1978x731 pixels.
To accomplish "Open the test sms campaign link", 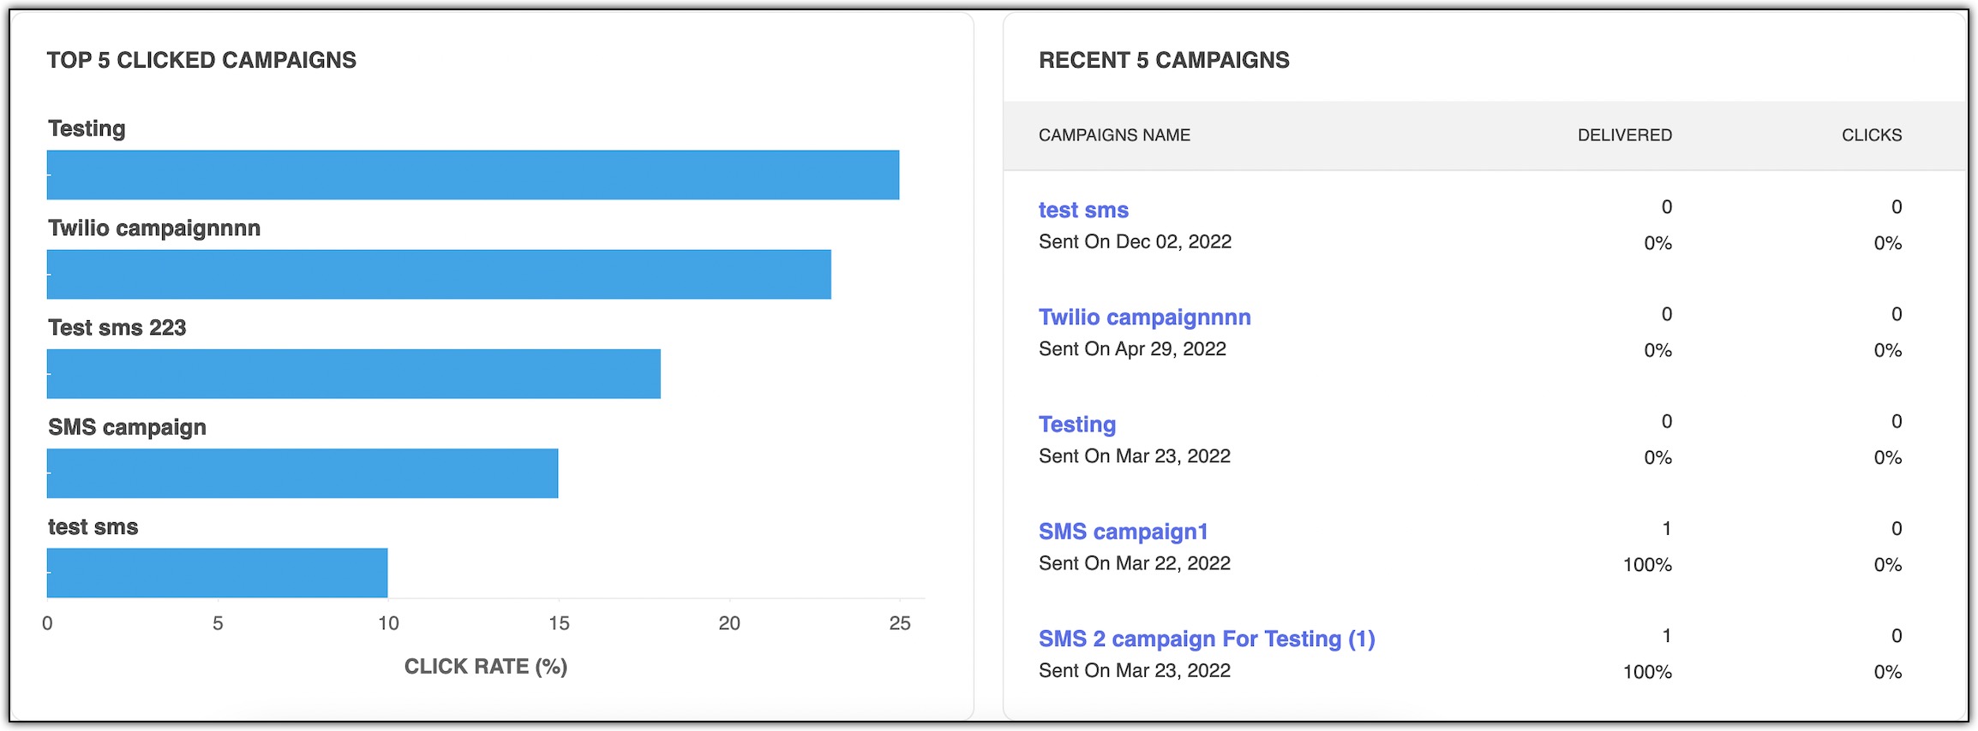I will tap(1083, 210).
